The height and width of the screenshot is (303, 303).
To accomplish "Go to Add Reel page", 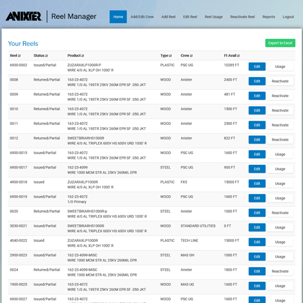I will coord(168,17).
